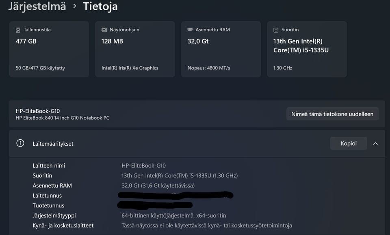Open the Näytönohjain 128 MB card
Screen dimensions: 390x235
pyautogui.click(x=135, y=49)
